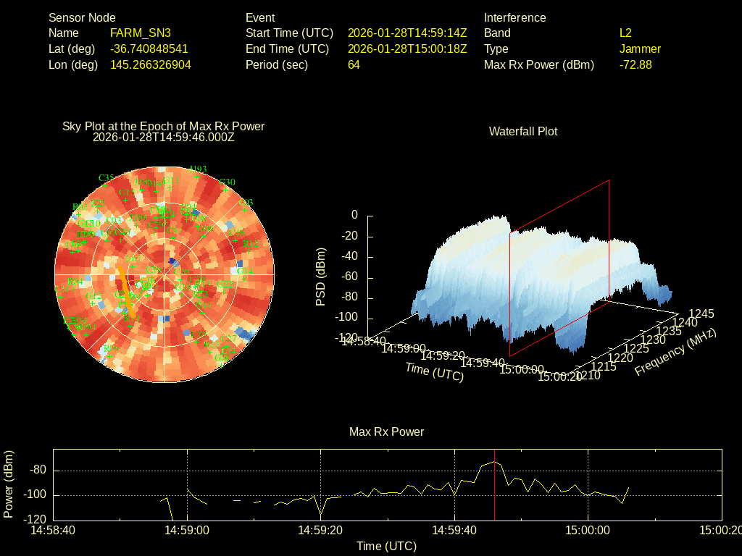Click the Waterfall Plot title

coord(523,131)
